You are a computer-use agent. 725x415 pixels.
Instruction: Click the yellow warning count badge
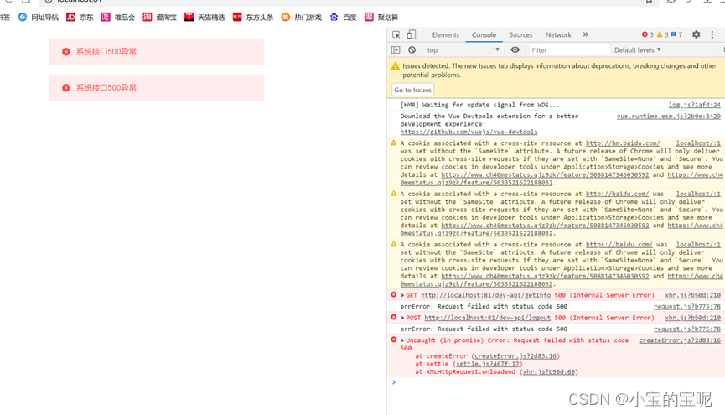(x=663, y=34)
